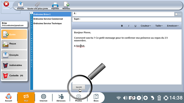
Task: Open the Taille size dropdown
Action: click(159, 26)
